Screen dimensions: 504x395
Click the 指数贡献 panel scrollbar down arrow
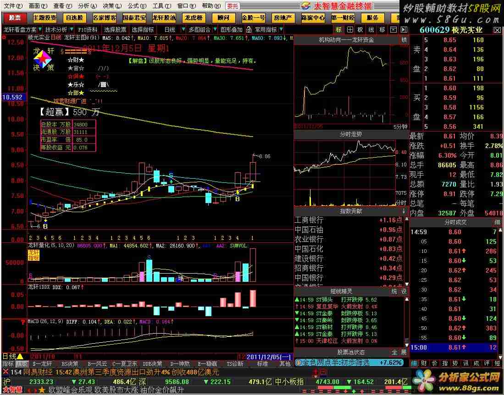tap(407, 284)
